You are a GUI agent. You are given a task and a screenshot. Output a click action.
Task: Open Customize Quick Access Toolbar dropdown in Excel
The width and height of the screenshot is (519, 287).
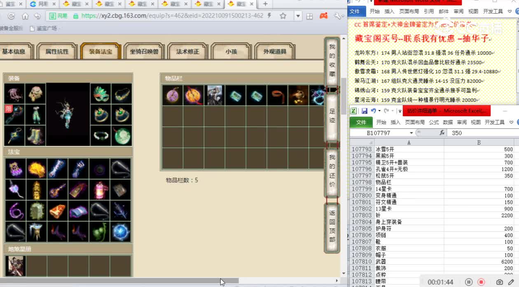tap(400, 111)
